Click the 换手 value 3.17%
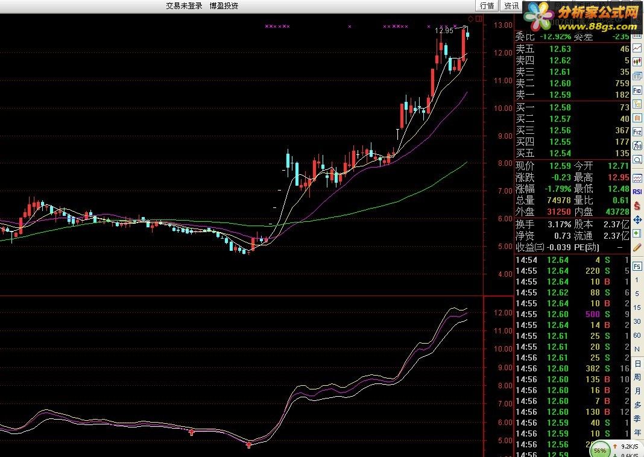The image size is (644, 457). (560, 225)
